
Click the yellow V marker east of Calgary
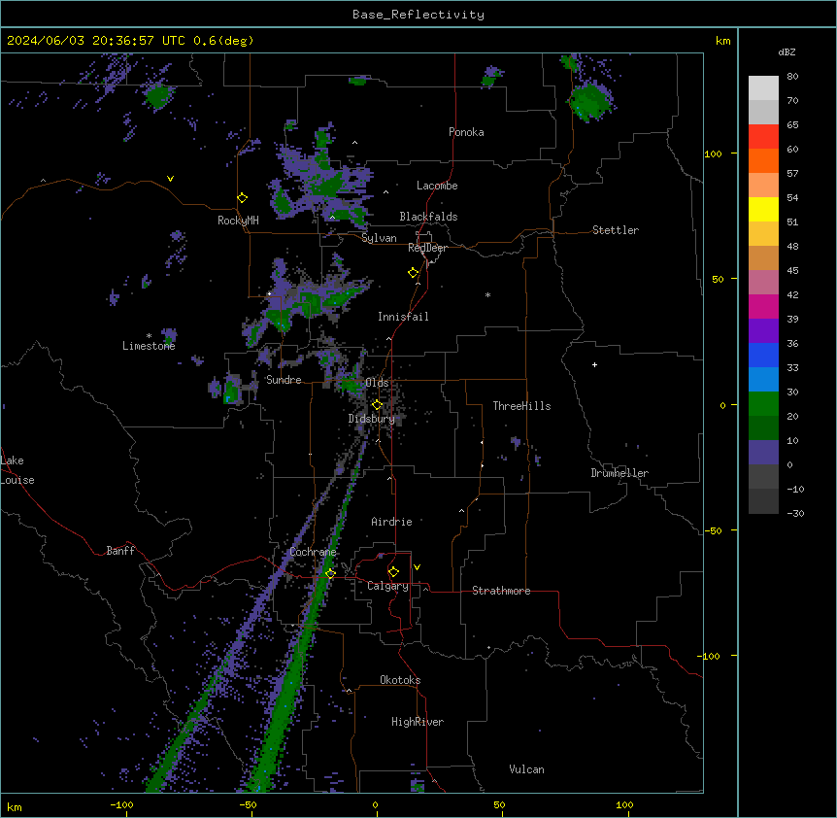click(417, 567)
